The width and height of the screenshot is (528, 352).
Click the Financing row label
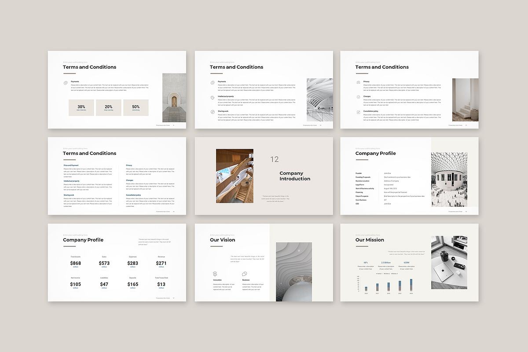tap(359, 192)
